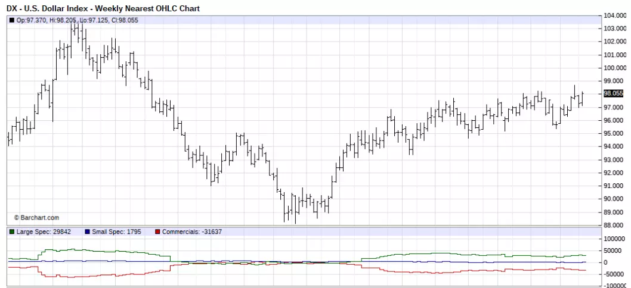This screenshot has height=288, width=631.
Task: Click the 100000 axis label in lower panel
Action: tap(615, 239)
